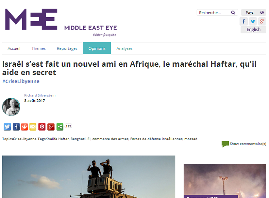Share article on Facebook share bar
The width and height of the screenshot is (269, 198).
pos(16,127)
